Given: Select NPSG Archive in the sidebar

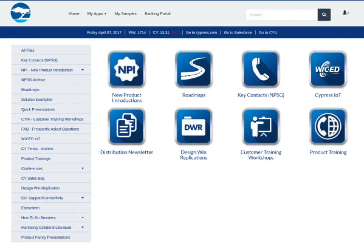Looking at the screenshot, I should pos(51,80).
